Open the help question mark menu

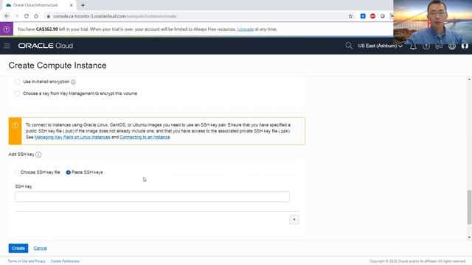pos(426,46)
